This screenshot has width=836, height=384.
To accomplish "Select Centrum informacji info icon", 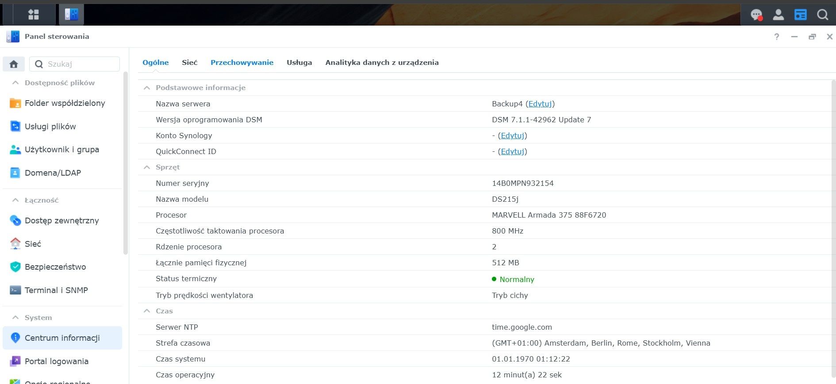I will point(15,338).
